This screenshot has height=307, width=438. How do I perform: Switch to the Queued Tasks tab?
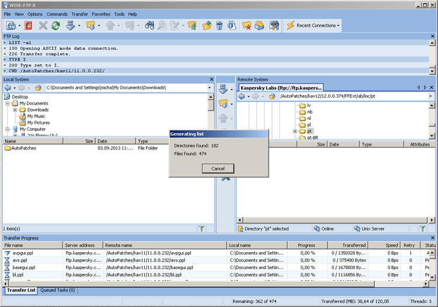coord(57,290)
